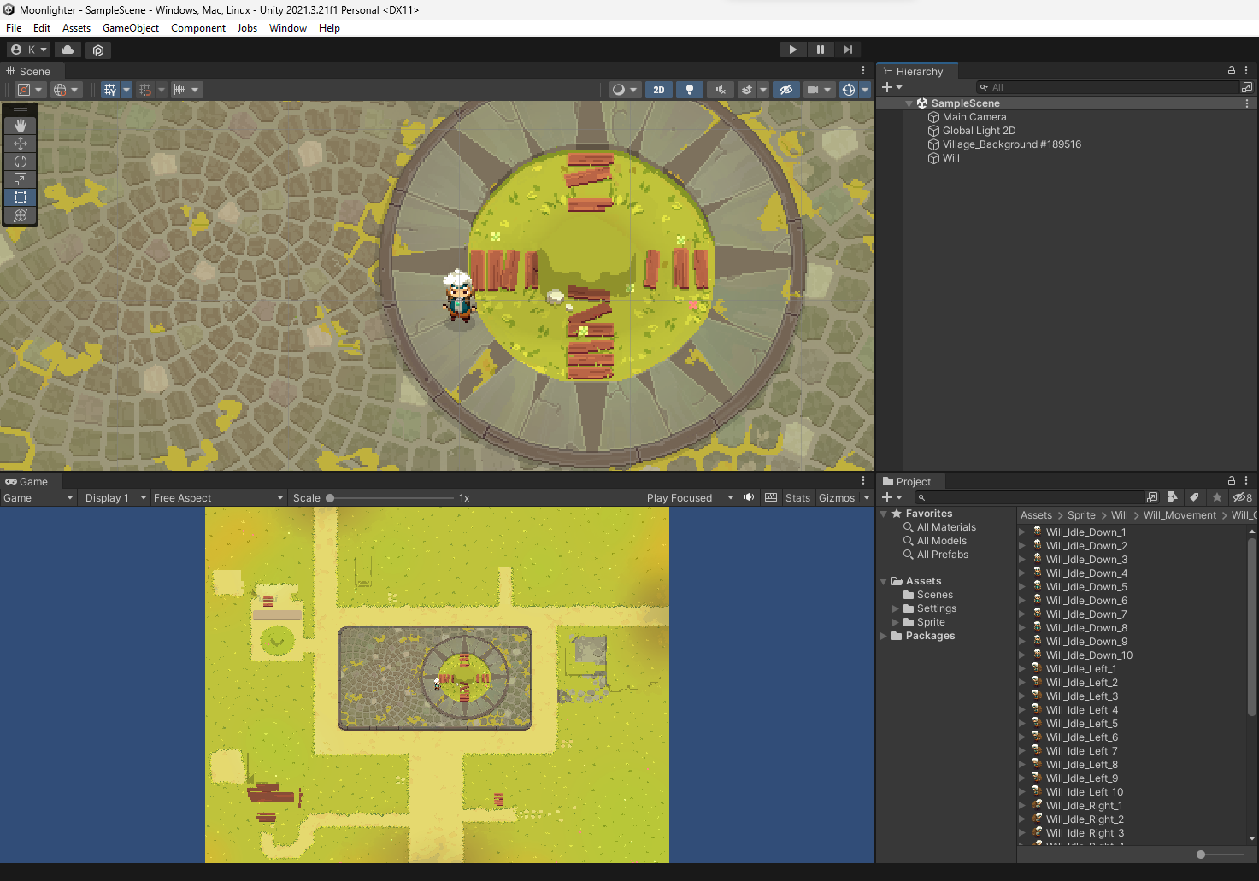The width and height of the screenshot is (1259, 881).
Task: Open the File menu
Action: pos(14,28)
